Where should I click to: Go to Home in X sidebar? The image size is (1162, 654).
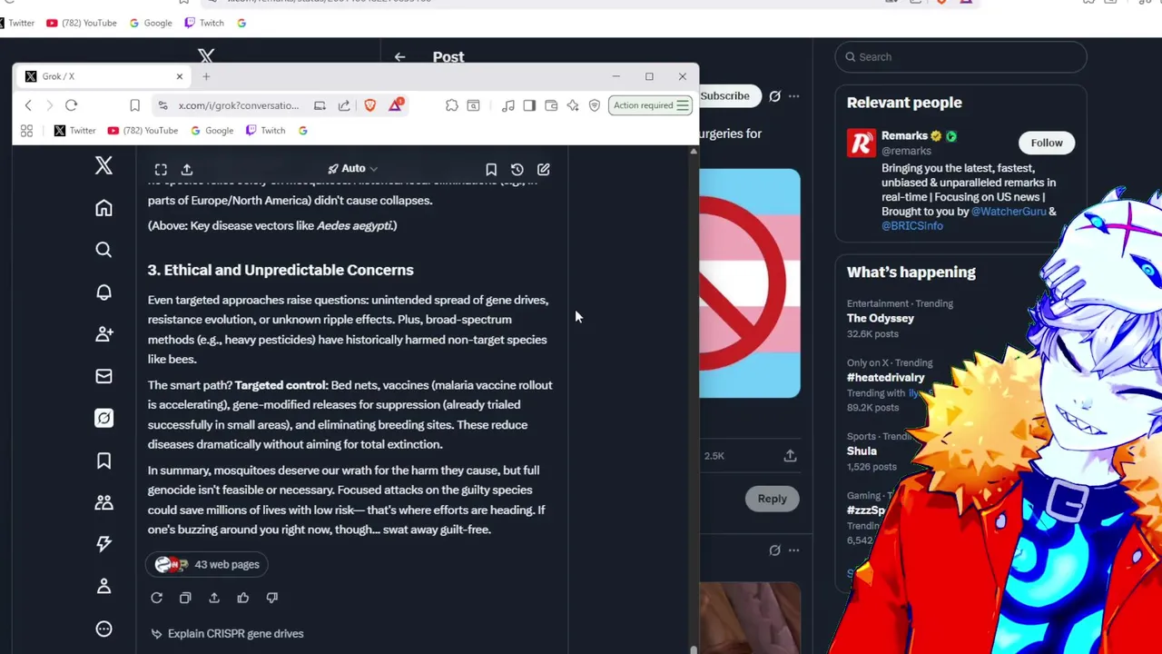pyautogui.click(x=103, y=208)
